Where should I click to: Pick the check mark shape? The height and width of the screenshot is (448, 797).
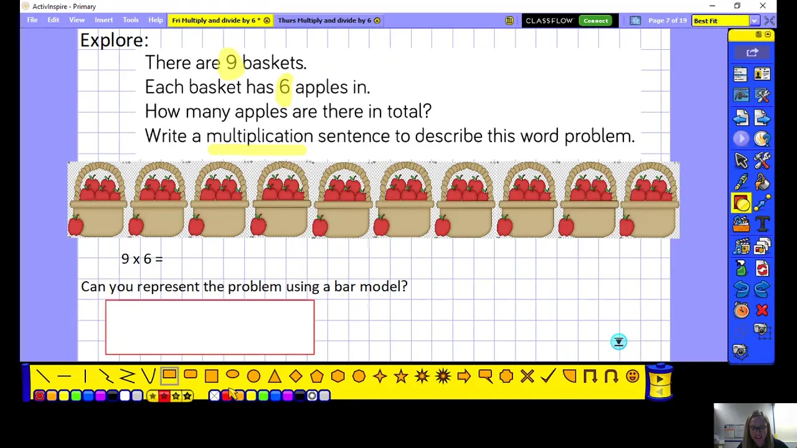pyautogui.click(x=548, y=376)
